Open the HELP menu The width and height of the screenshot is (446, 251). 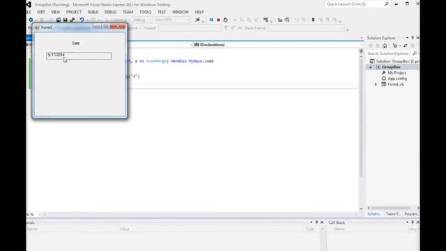199,12
